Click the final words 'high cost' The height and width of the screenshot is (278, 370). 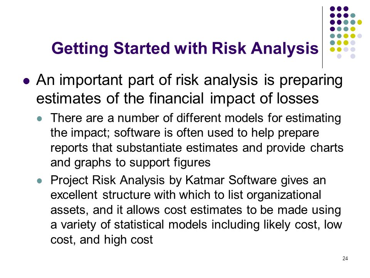point(128,240)
